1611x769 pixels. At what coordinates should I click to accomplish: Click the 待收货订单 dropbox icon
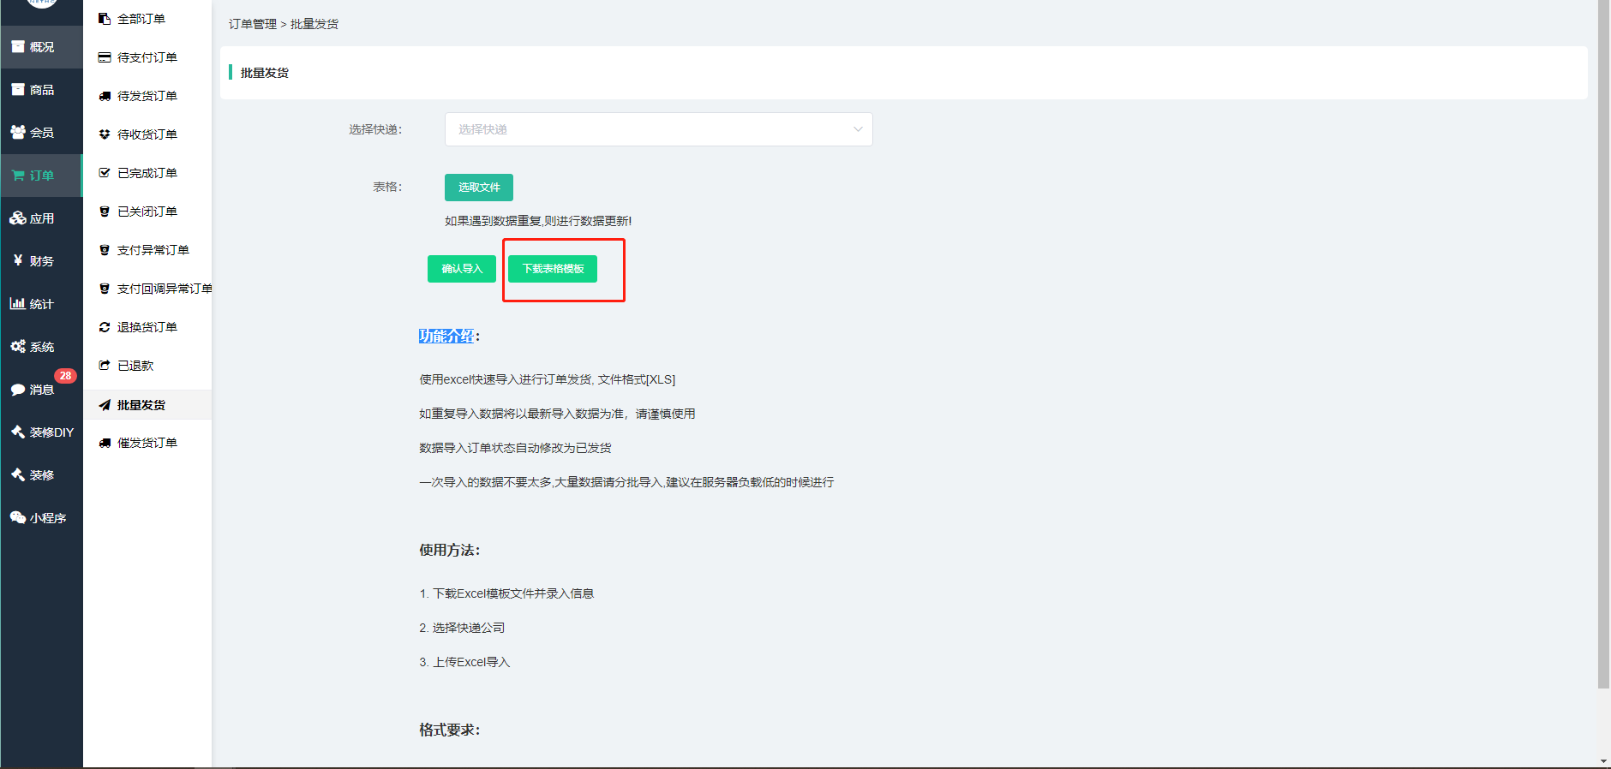(x=105, y=134)
